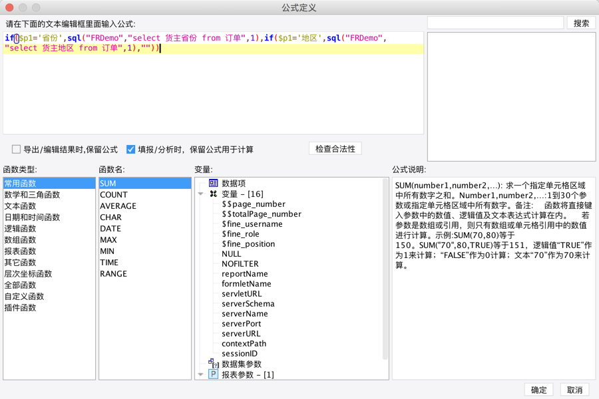Select 文本函数 function type

click(49, 205)
